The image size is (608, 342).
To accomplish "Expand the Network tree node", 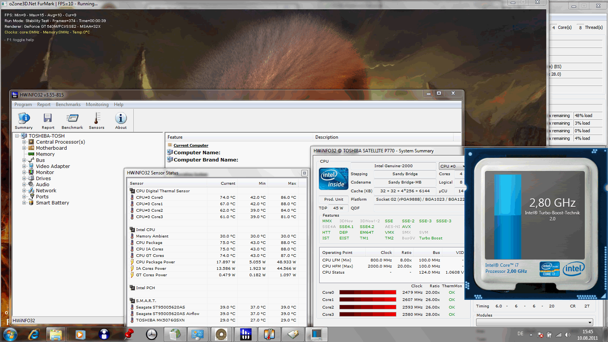I will point(24,190).
